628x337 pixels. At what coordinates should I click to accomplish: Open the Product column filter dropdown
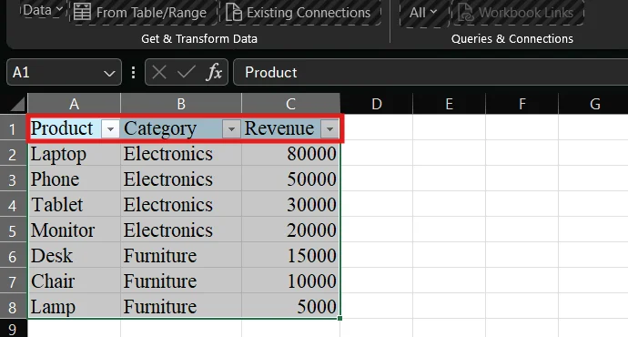[x=110, y=129]
